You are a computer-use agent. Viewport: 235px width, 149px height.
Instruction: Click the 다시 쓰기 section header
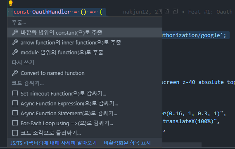[x=23, y=63]
